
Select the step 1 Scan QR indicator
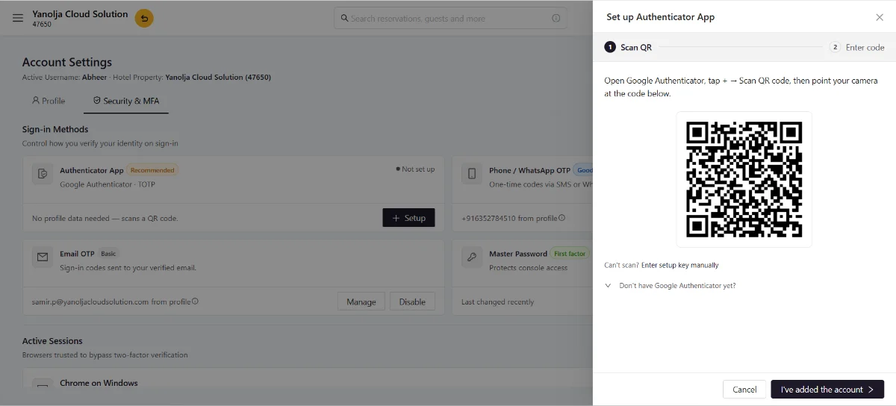pyautogui.click(x=628, y=47)
